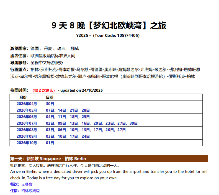219x195 pixels.
Task: Click the 餐饮：无餐食 line
Action: 21,184
